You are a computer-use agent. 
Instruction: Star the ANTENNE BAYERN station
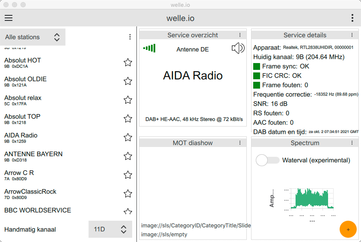pyautogui.click(x=128, y=156)
